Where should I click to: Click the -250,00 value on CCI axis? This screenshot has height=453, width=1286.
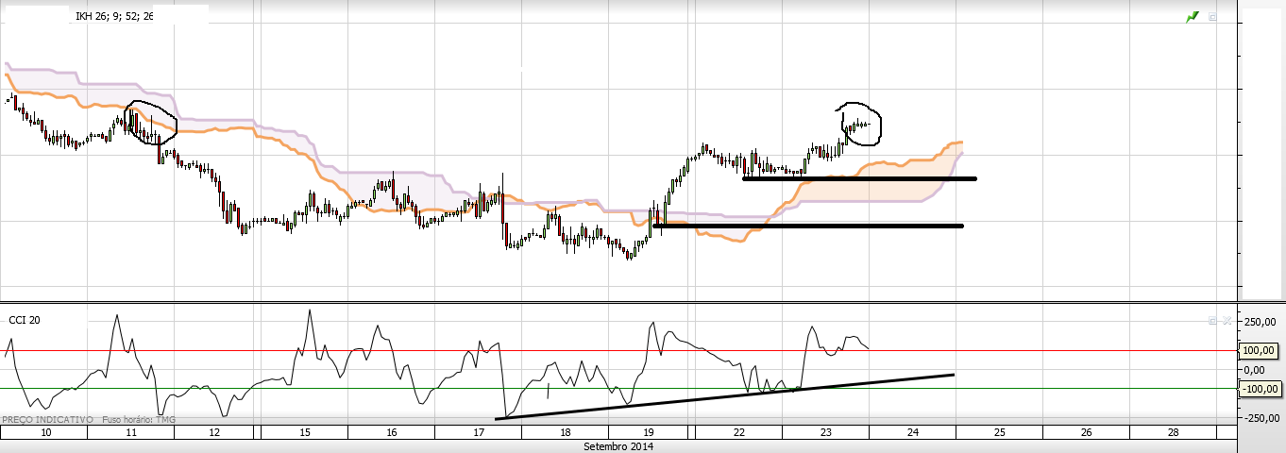tap(1260, 418)
